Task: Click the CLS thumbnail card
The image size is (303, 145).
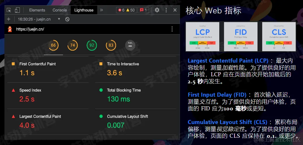Action: [279, 37]
